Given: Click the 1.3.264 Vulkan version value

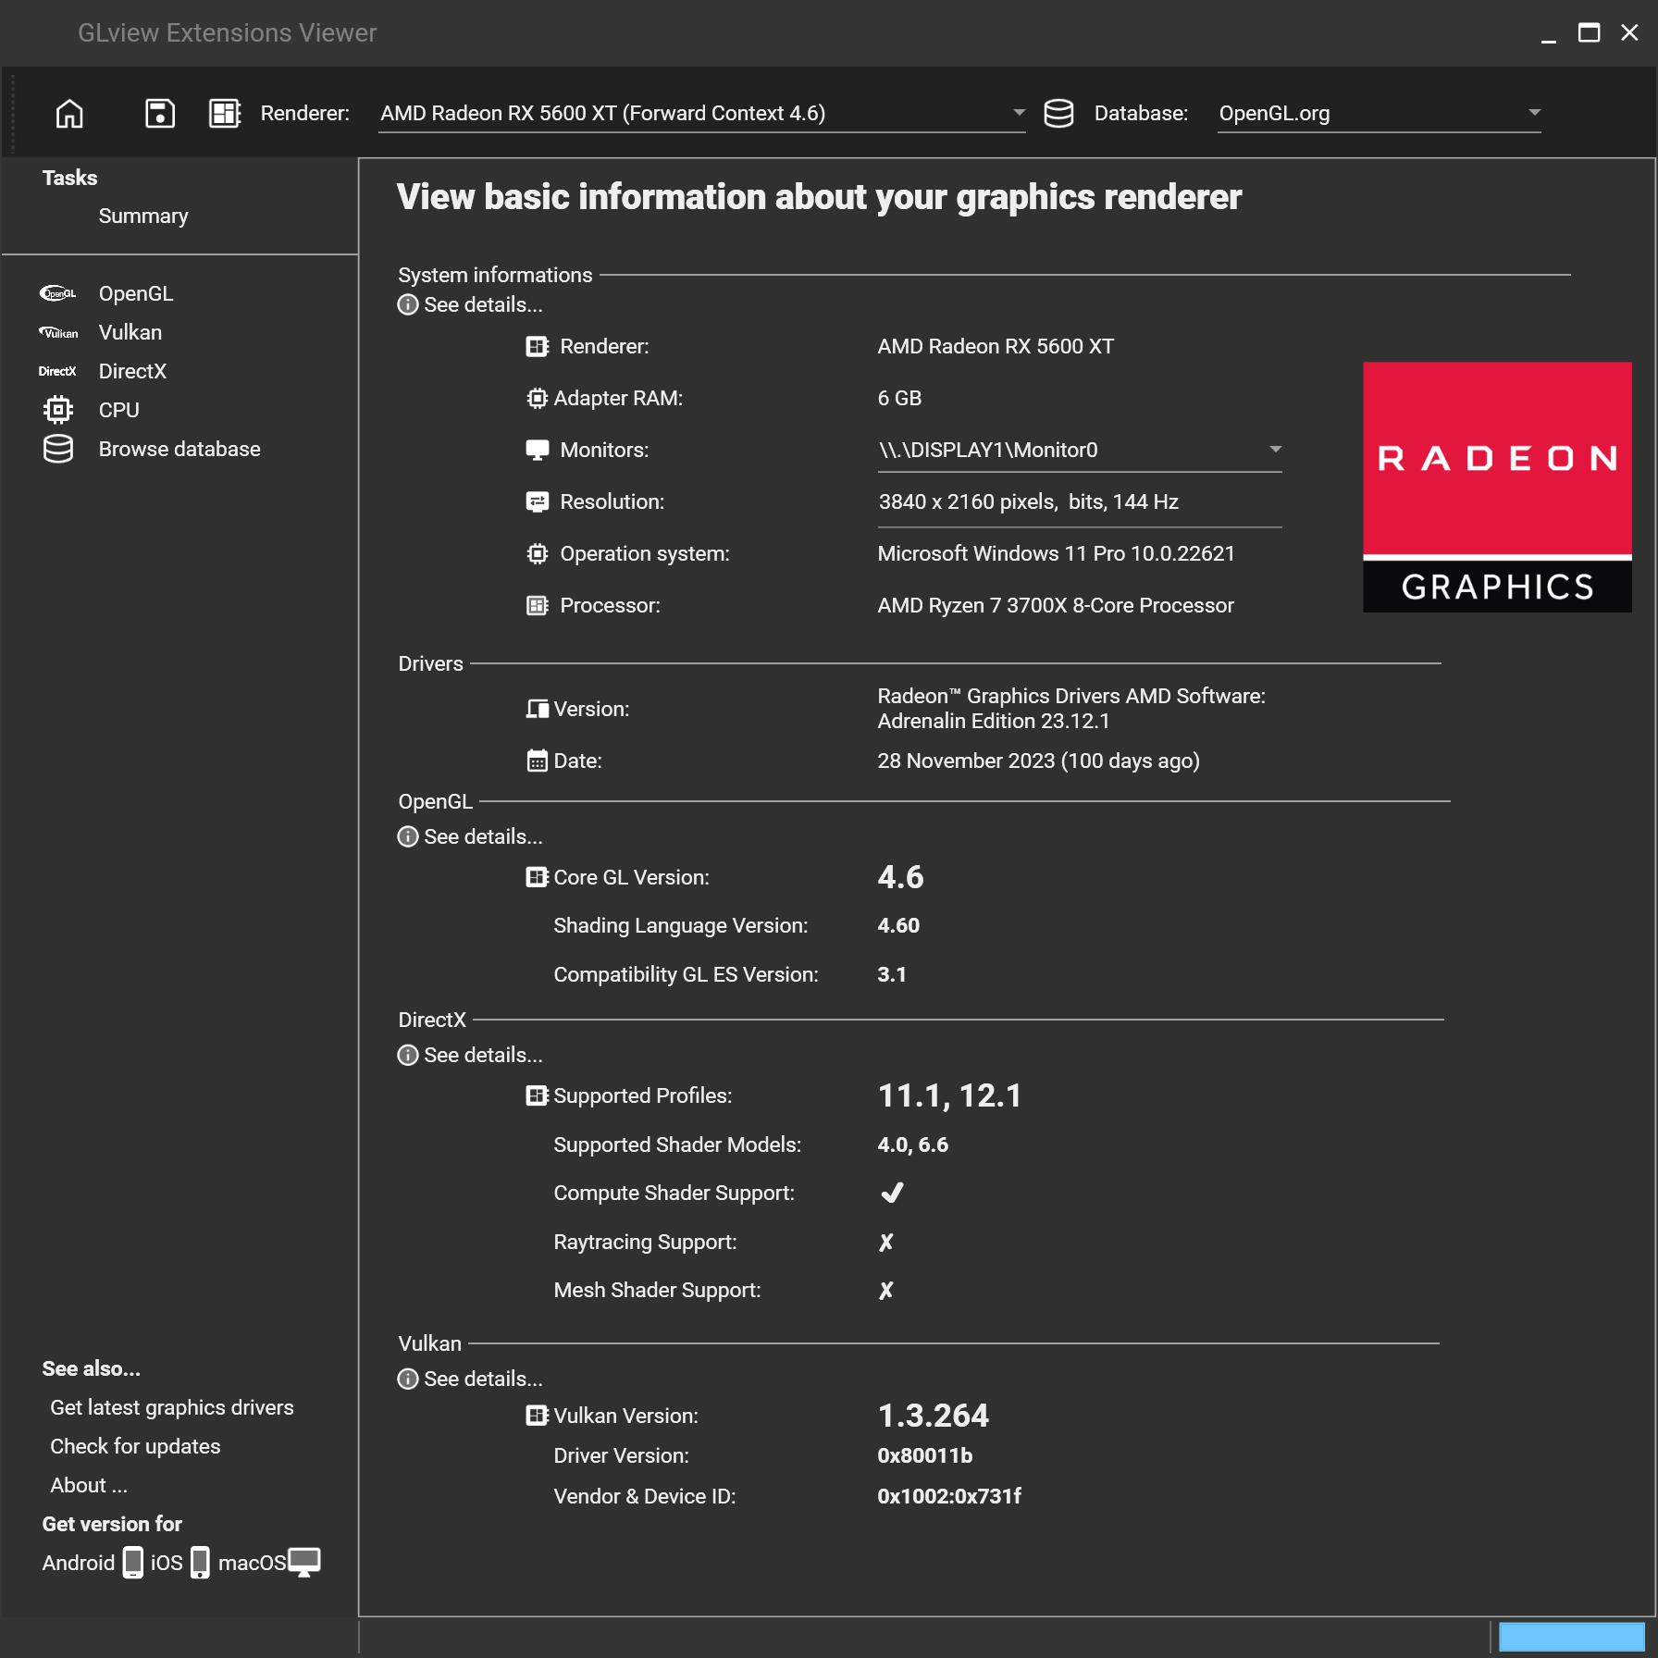Looking at the screenshot, I should click(x=933, y=1417).
